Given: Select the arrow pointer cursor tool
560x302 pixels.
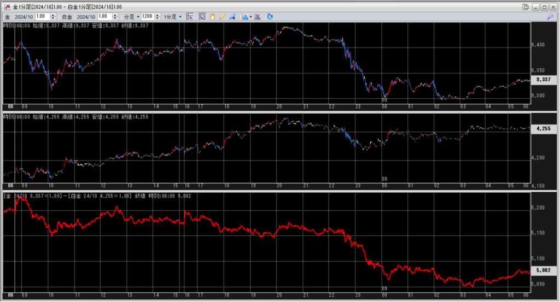Looking at the screenshot, I should (201, 17).
